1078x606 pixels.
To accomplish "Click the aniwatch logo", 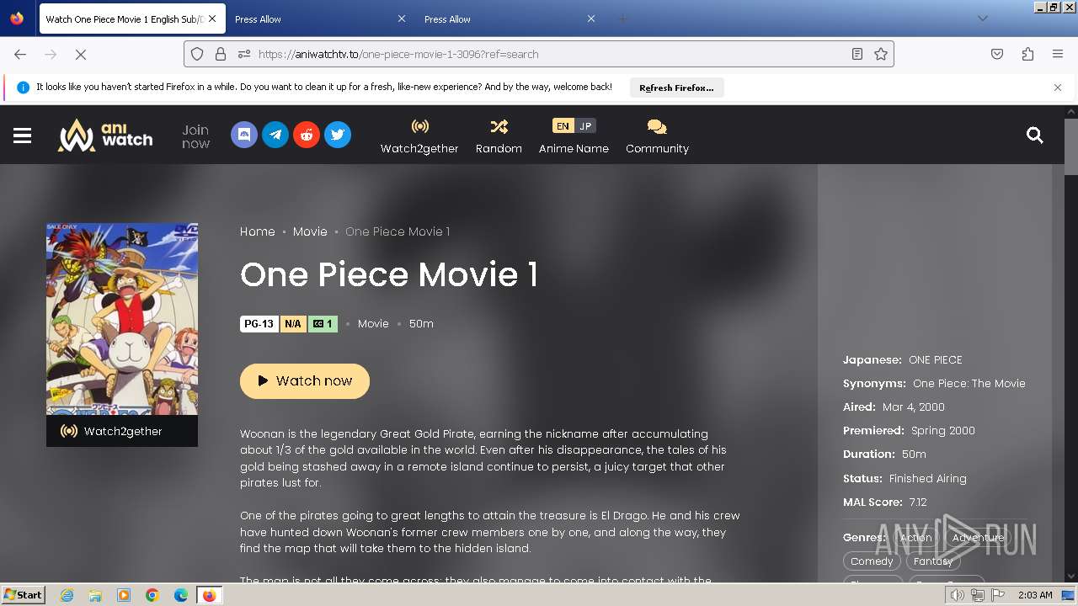I will tap(105, 135).
